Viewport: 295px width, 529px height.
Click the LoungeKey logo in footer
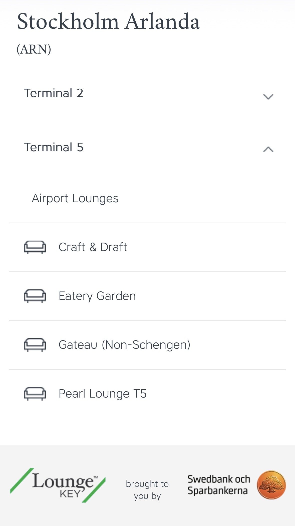coord(58,485)
